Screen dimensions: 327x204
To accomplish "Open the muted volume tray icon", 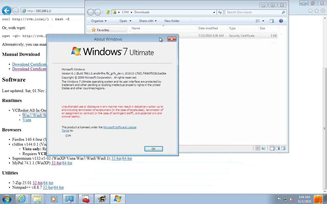I will coord(291,199).
